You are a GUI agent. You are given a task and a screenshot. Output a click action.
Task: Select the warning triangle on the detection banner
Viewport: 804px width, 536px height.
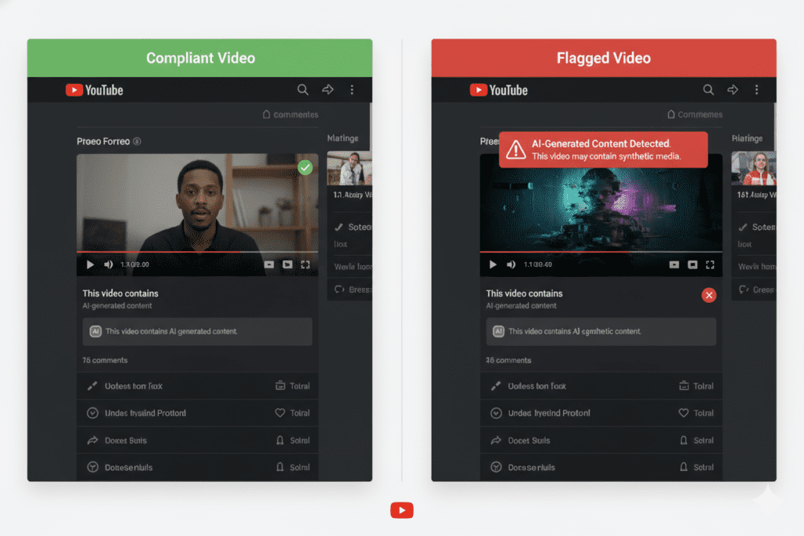(x=517, y=150)
